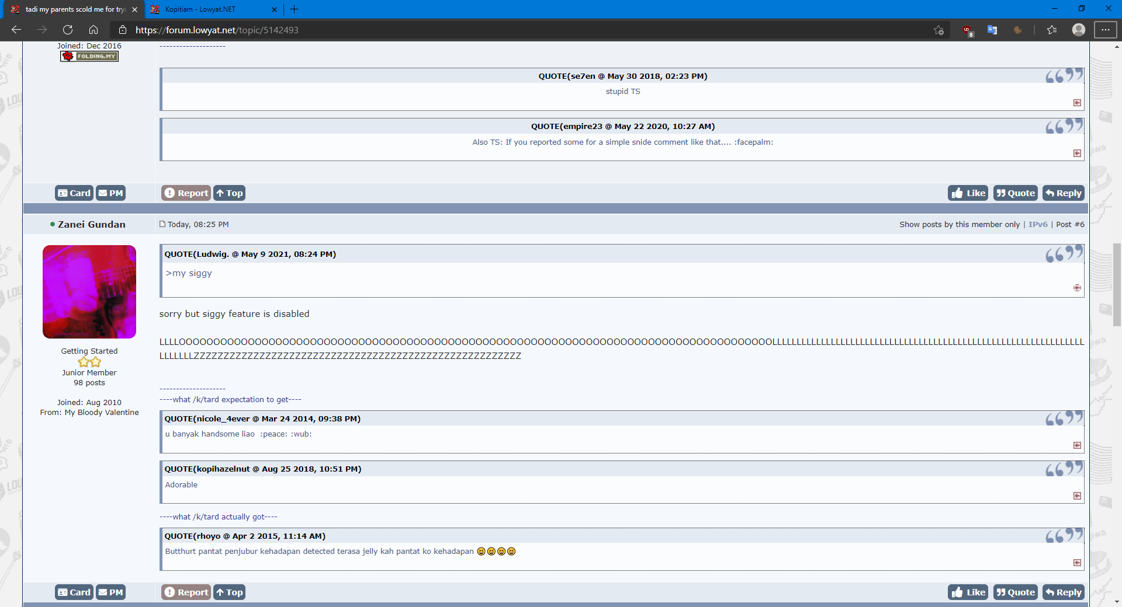Viewport: 1122px width, 607px height.
Task: Click the uBlock extension icon
Action: (x=967, y=30)
